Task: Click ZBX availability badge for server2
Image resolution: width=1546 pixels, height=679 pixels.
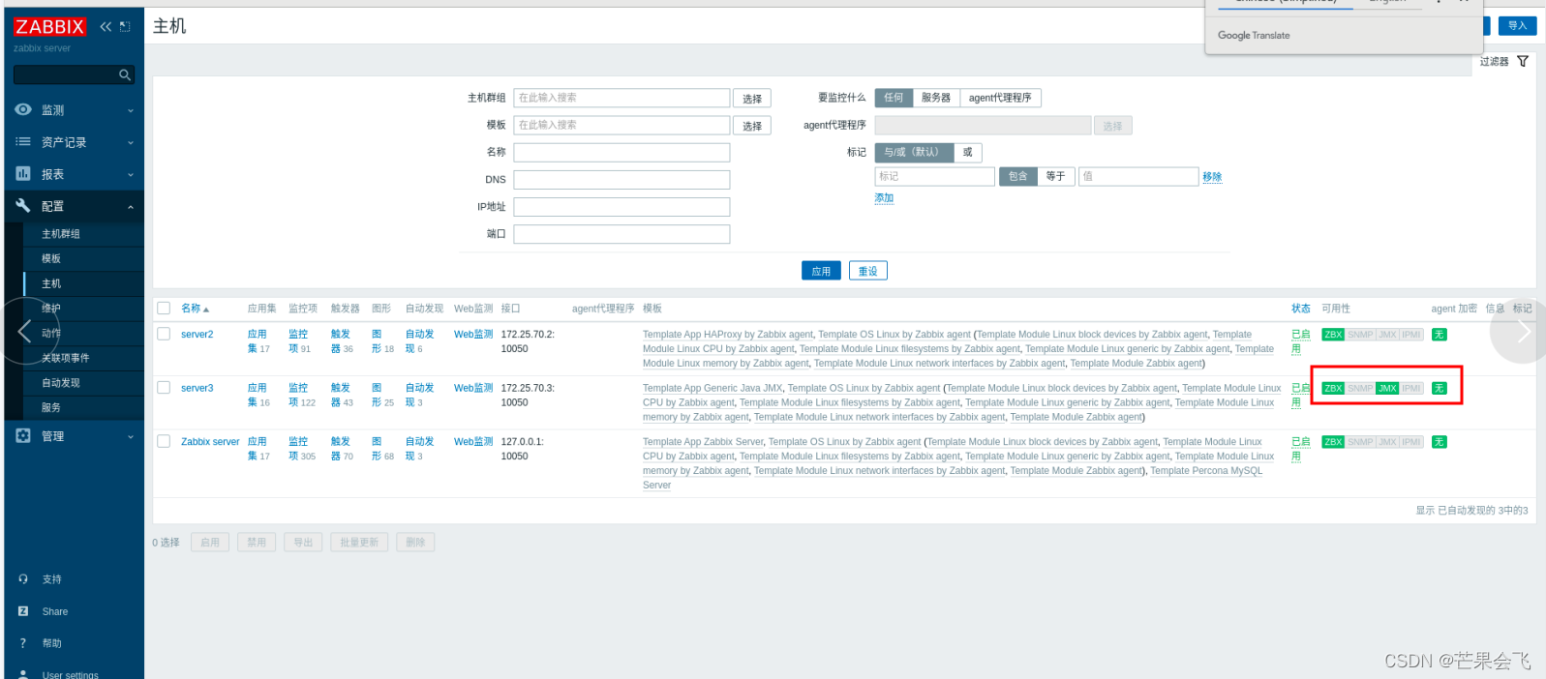Action: tap(1333, 335)
